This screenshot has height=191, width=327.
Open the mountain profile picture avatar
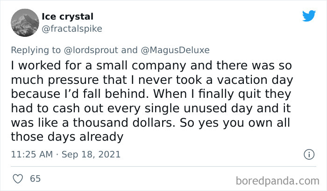pos(25,23)
